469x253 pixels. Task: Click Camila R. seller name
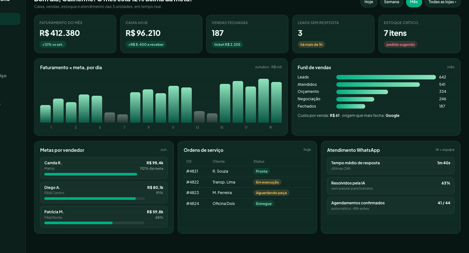coord(53,163)
